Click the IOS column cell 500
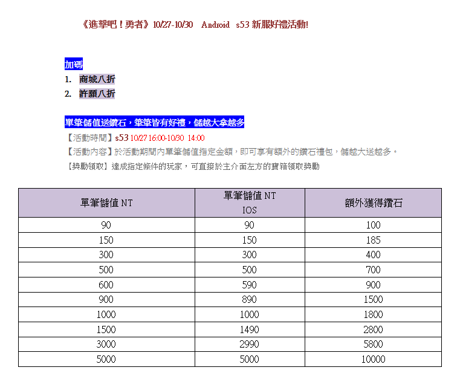460x373 pixels. coord(250,270)
